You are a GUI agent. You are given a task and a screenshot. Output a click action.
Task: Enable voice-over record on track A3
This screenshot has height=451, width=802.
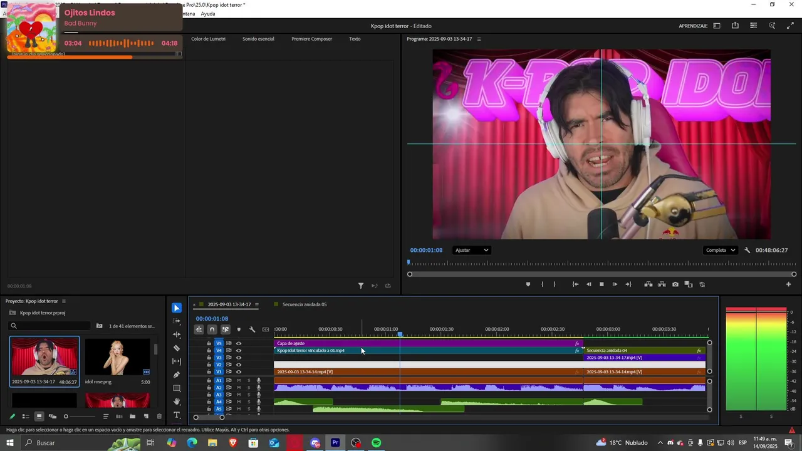pos(259,395)
